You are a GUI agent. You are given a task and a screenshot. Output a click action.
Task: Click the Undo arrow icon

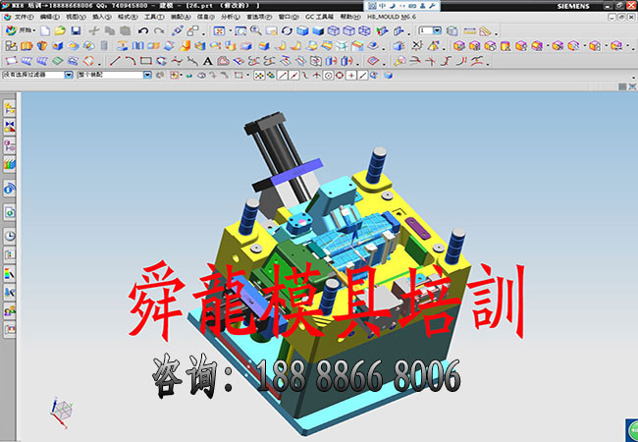pyautogui.click(x=143, y=31)
